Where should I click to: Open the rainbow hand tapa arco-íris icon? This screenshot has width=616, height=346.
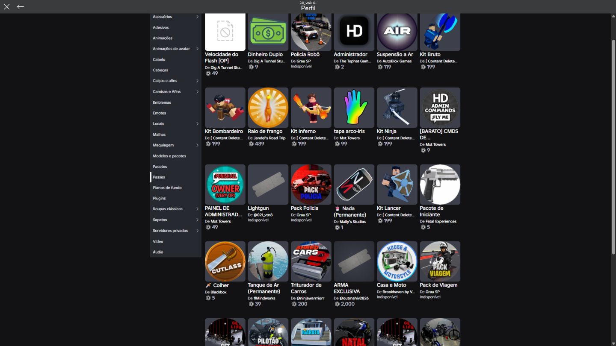[354, 108]
